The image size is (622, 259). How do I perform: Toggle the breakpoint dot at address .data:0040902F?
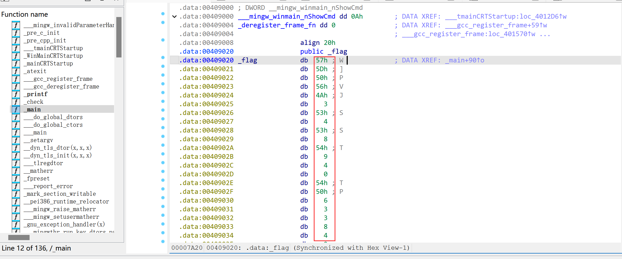coord(163,189)
